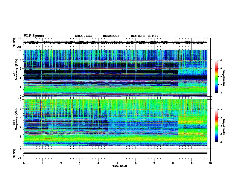The image size is (237, 183).
Task: Click the ch.2 spectrogram color bar
Action: coord(216,126)
